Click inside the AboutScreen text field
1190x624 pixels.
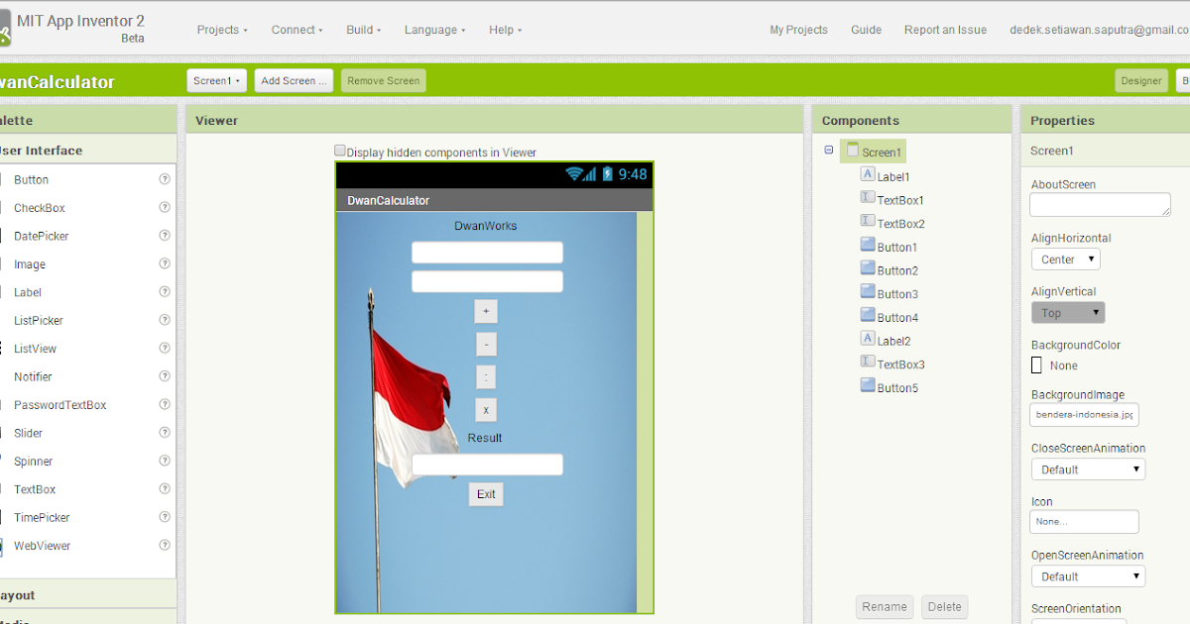1099,204
